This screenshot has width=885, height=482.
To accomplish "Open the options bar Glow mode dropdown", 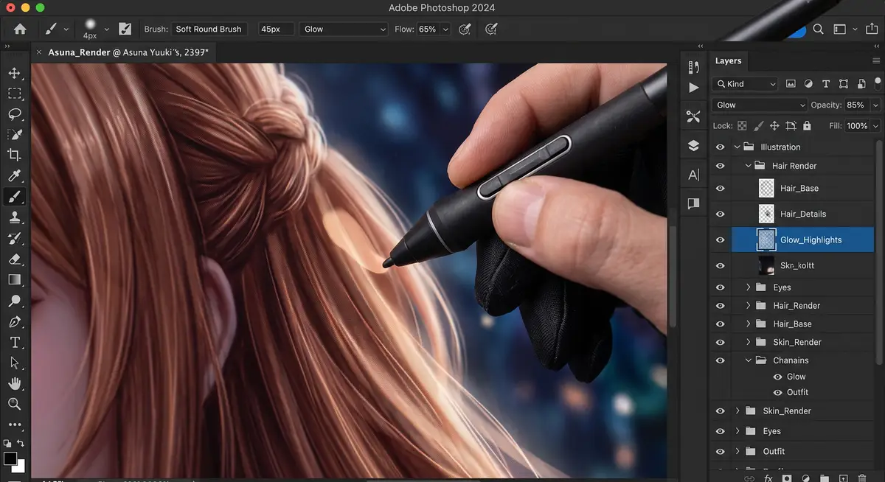I will (x=344, y=29).
